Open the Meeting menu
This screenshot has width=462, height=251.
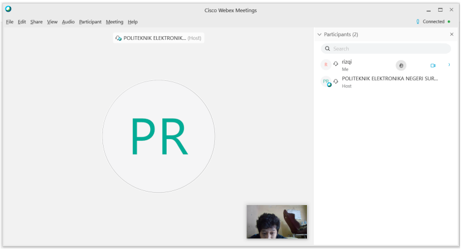115,22
